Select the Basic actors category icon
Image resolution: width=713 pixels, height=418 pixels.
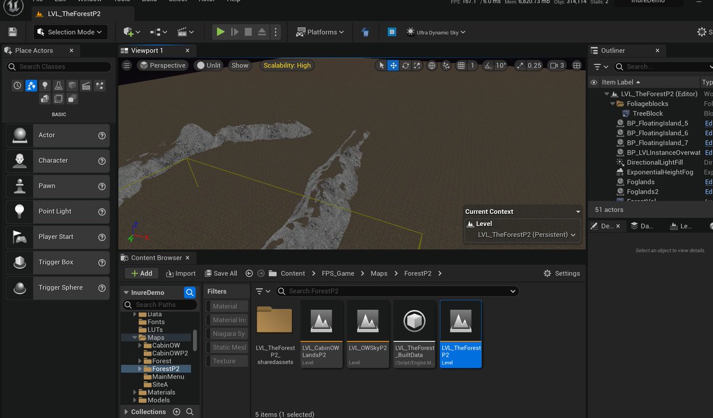(31, 86)
